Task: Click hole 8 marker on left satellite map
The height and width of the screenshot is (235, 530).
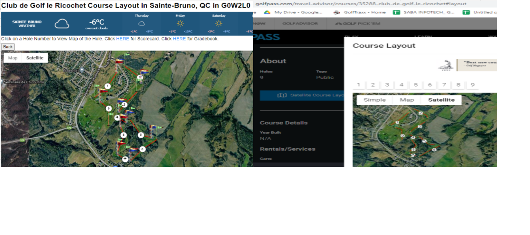Action: coord(124,135)
